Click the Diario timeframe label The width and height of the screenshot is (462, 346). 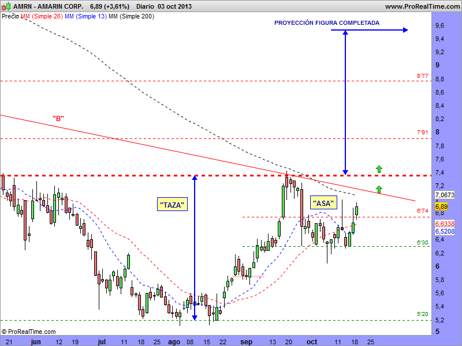tap(146, 6)
